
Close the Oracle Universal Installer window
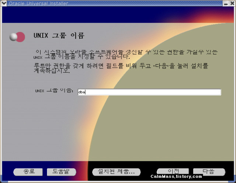point(232,3)
